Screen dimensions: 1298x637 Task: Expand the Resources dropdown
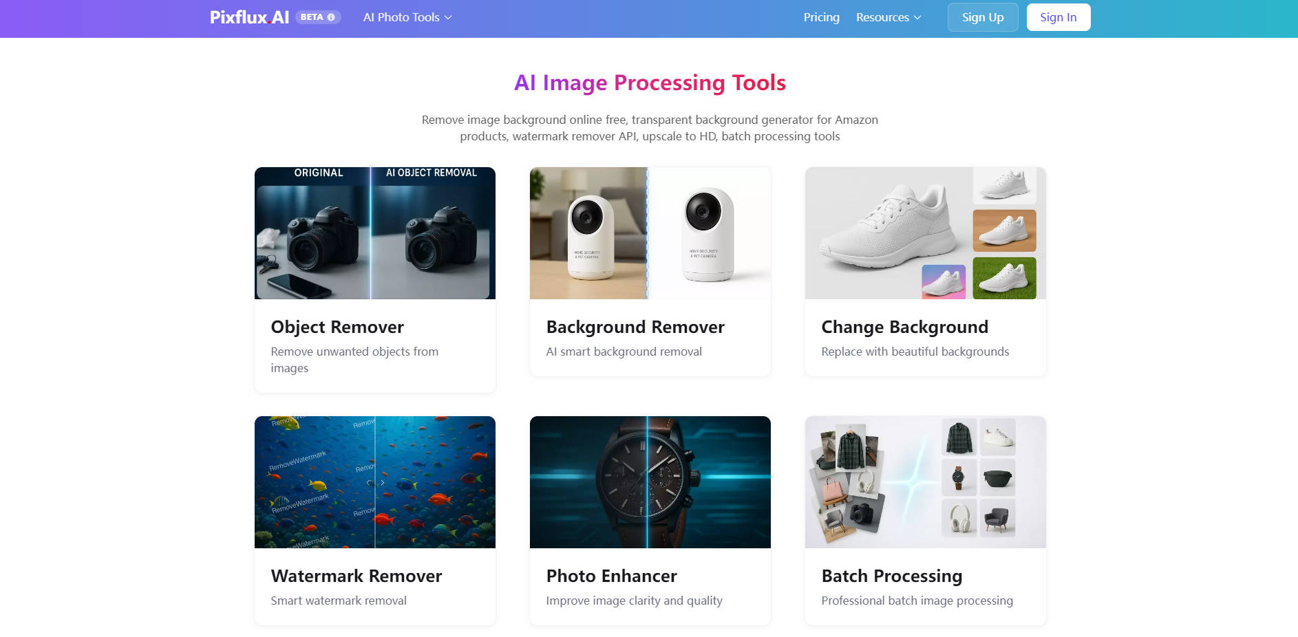point(889,17)
